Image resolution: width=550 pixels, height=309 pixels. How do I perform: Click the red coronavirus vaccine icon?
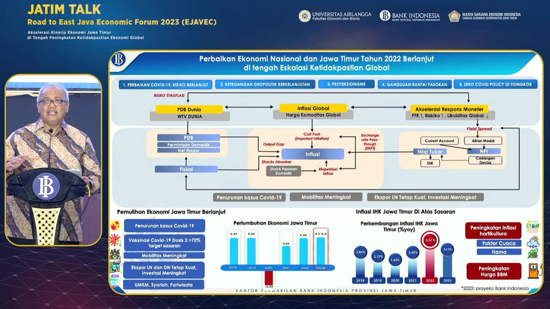115,241
